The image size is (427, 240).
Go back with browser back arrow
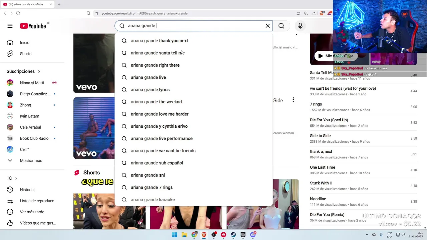tap(5, 13)
